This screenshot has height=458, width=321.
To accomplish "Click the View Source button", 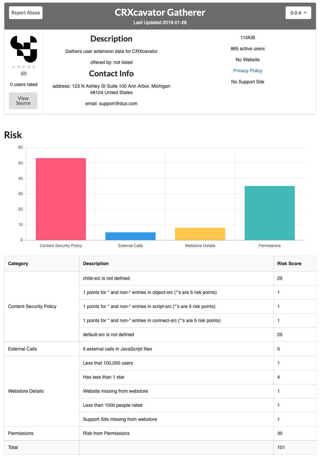I will point(23,101).
